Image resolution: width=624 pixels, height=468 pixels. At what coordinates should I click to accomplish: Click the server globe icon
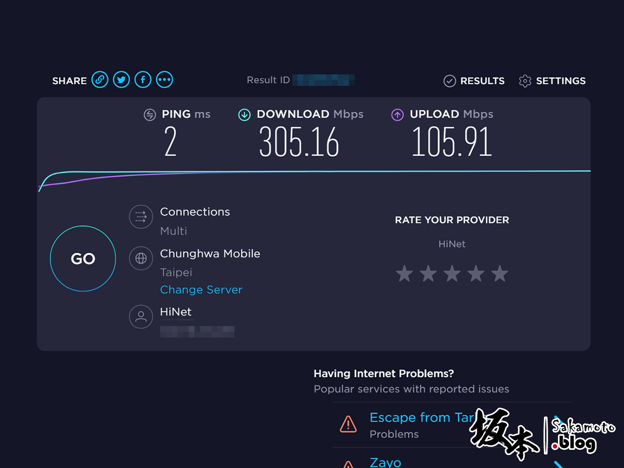click(x=141, y=258)
